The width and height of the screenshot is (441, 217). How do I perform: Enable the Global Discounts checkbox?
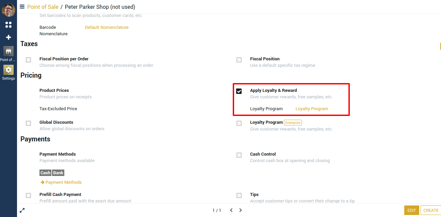[29, 123]
